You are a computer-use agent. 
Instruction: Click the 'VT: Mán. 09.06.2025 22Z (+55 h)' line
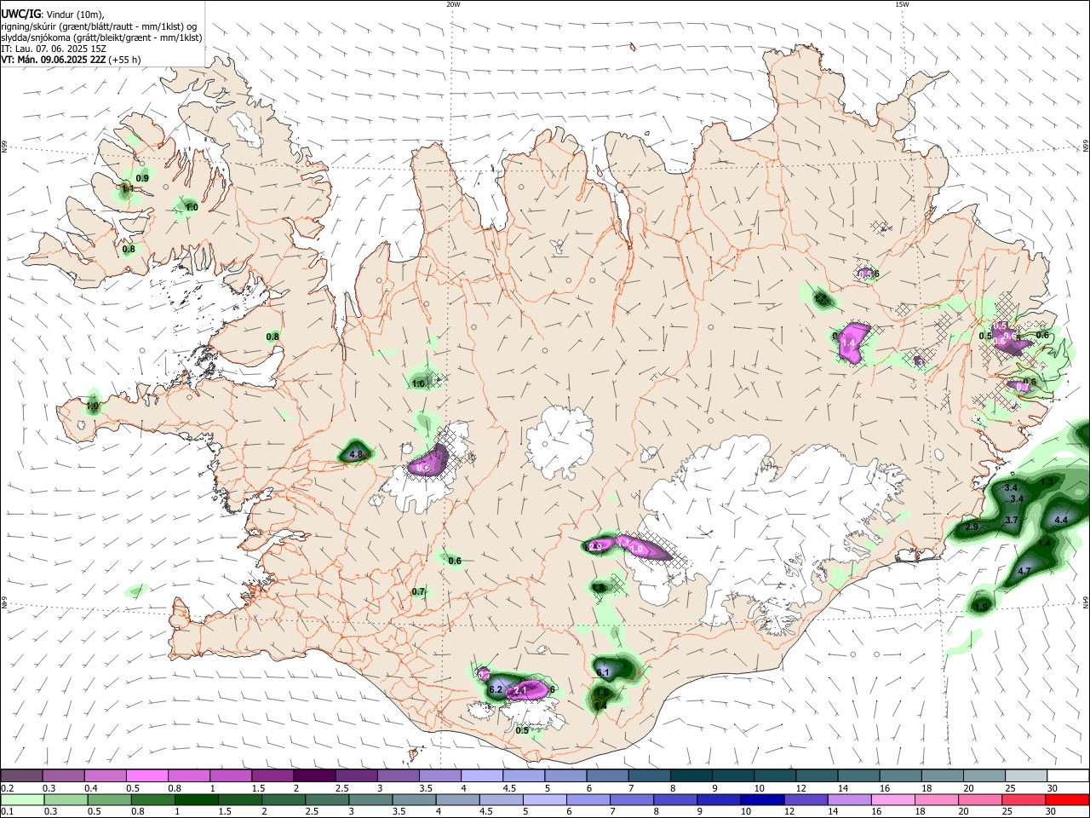[71, 60]
